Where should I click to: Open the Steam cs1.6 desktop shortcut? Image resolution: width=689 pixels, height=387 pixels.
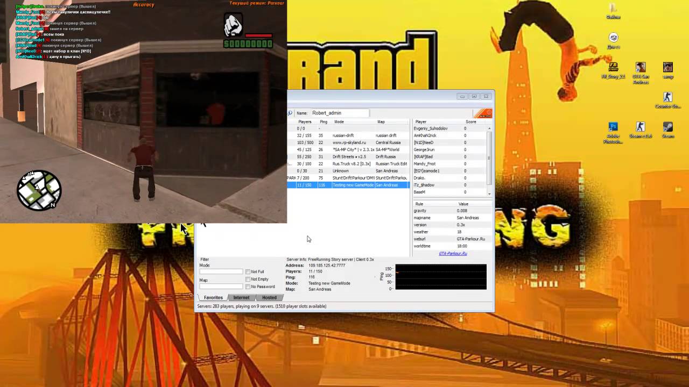[640, 130]
